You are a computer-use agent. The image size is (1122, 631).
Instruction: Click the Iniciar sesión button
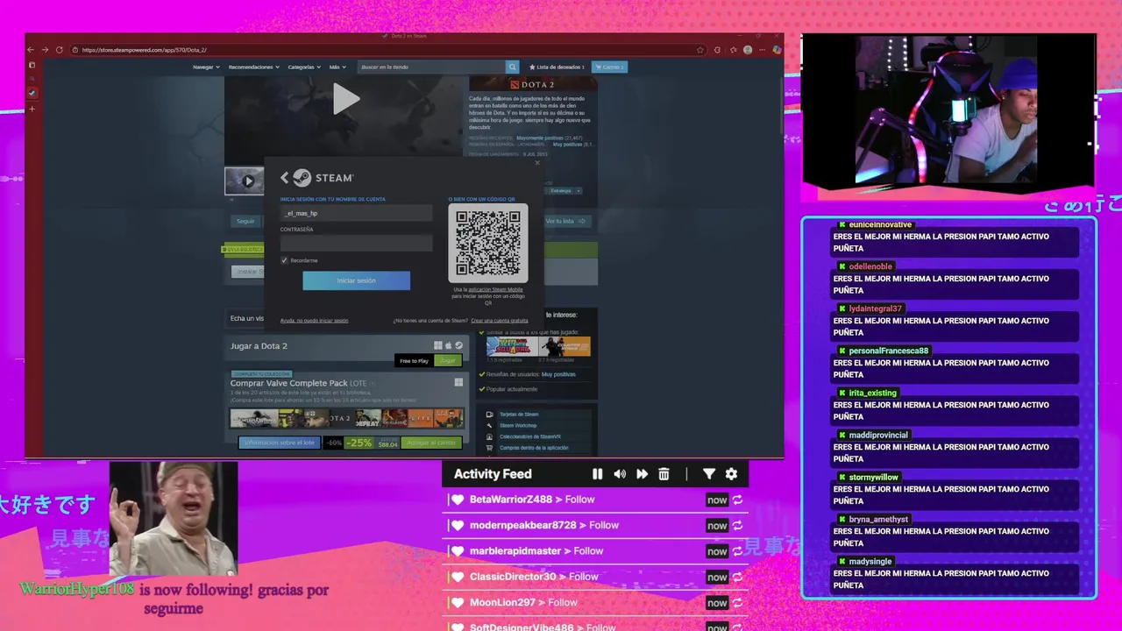click(x=356, y=280)
